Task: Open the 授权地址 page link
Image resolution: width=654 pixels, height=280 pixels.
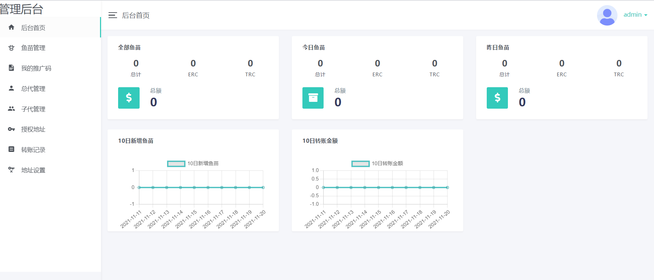Action: (x=33, y=129)
